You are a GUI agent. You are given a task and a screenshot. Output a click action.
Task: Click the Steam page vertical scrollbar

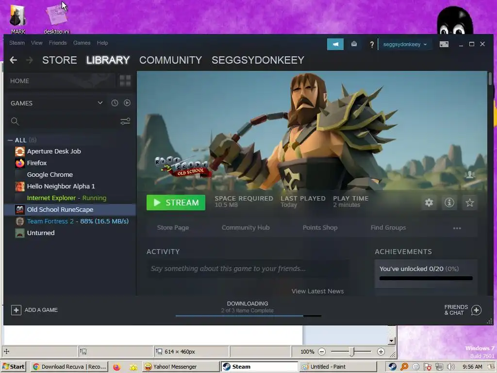pyautogui.click(x=490, y=79)
